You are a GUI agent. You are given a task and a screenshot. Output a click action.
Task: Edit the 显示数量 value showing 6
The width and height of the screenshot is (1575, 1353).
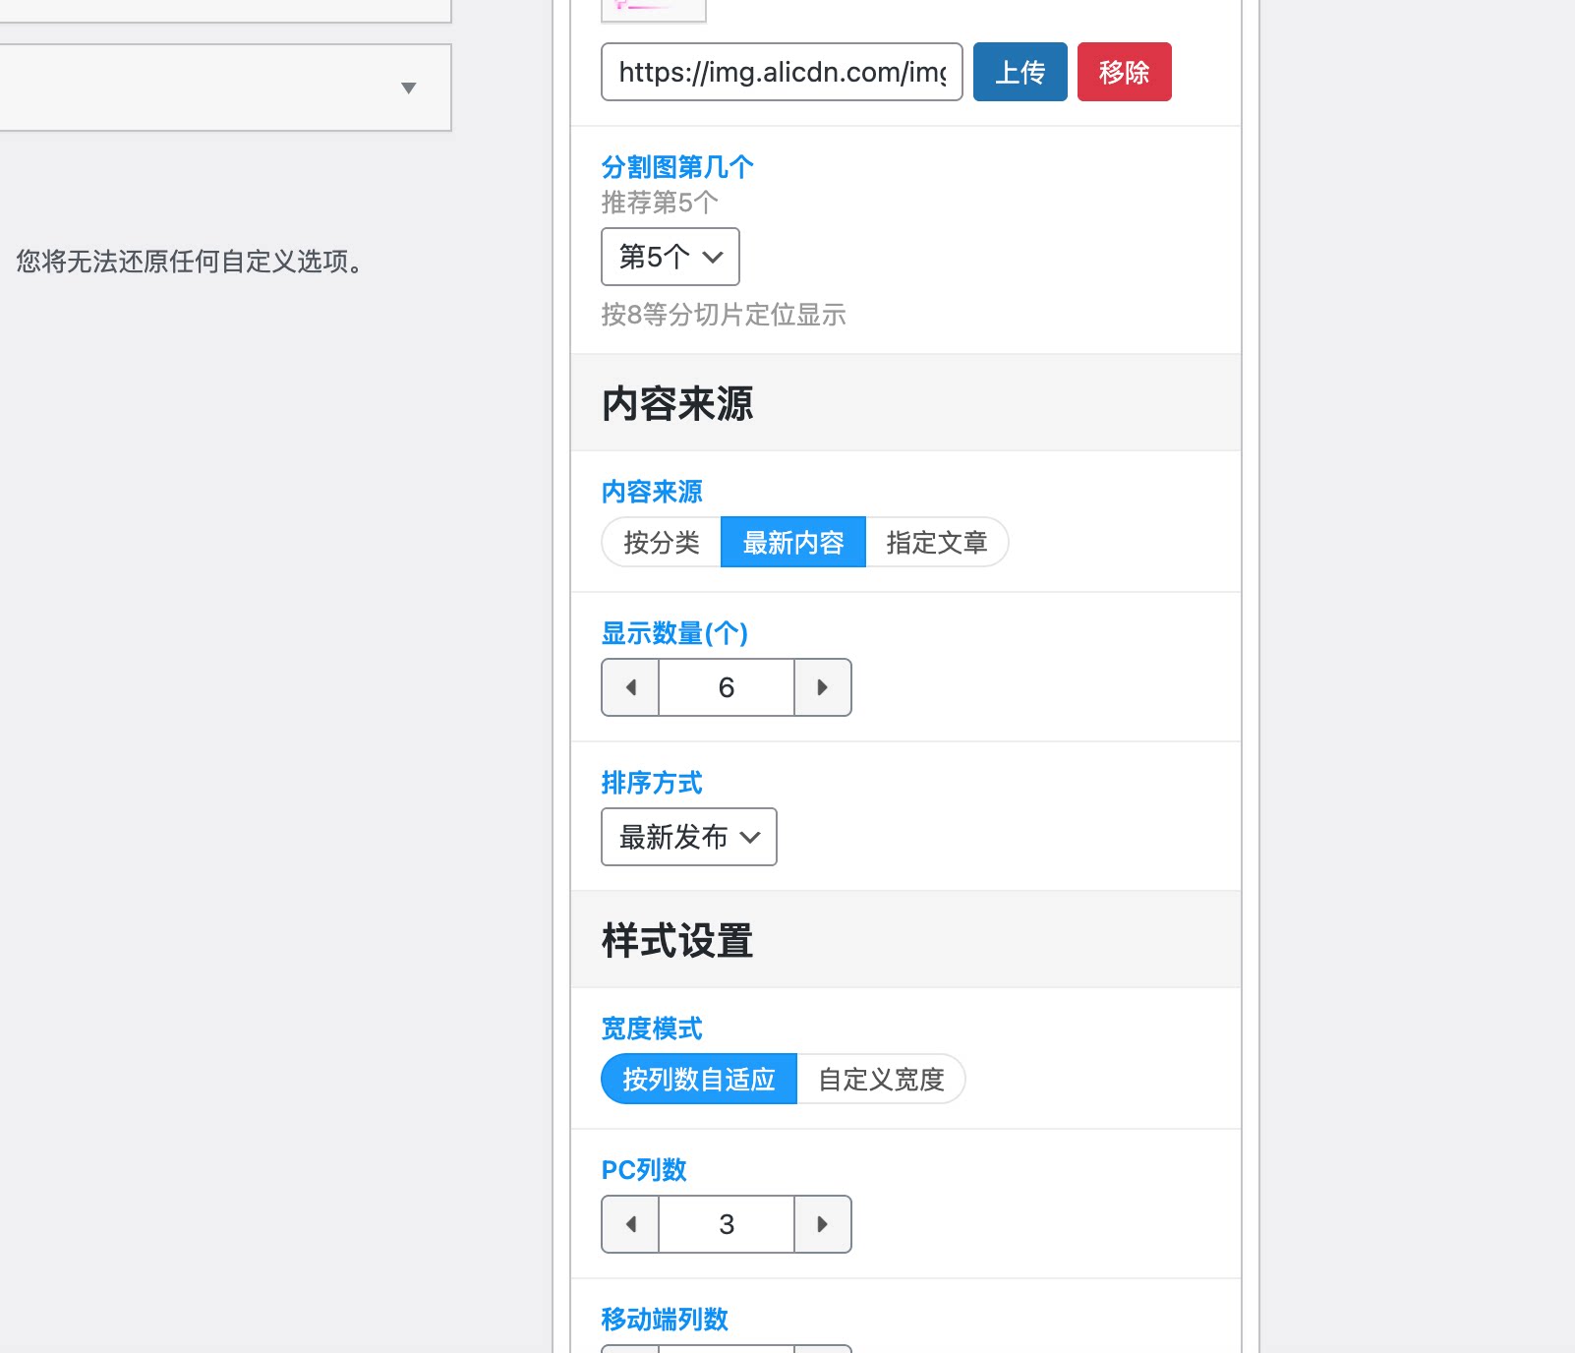[x=726, y=687]
